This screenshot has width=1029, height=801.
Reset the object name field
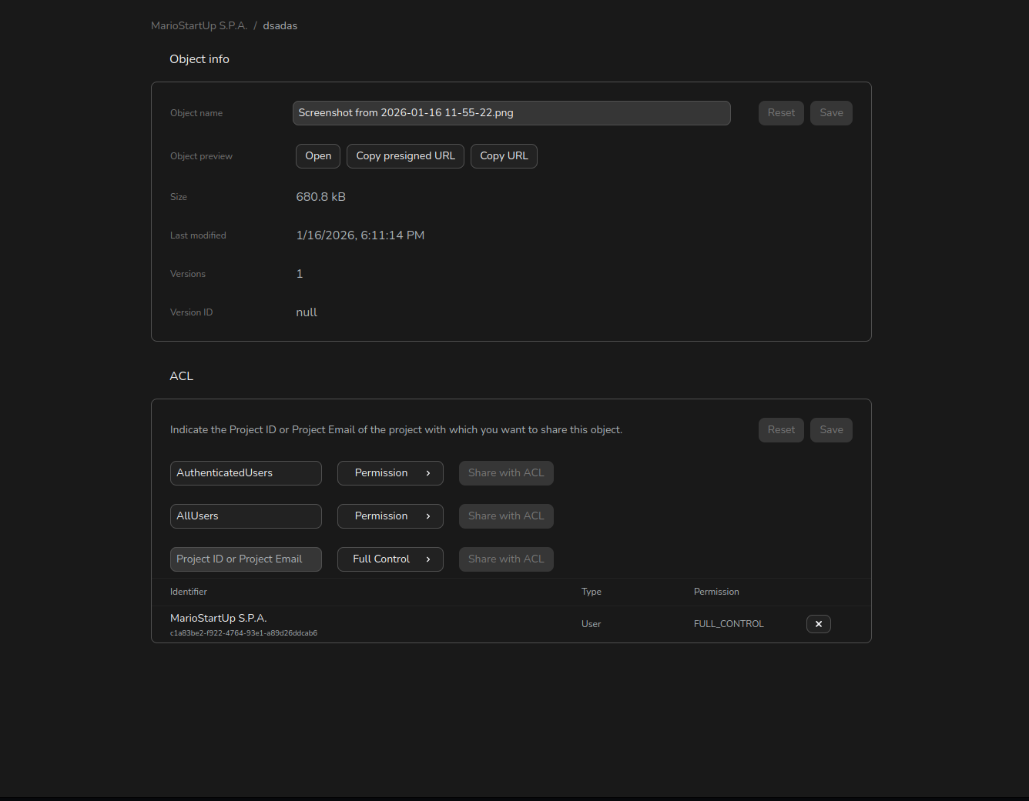point(781,112)
